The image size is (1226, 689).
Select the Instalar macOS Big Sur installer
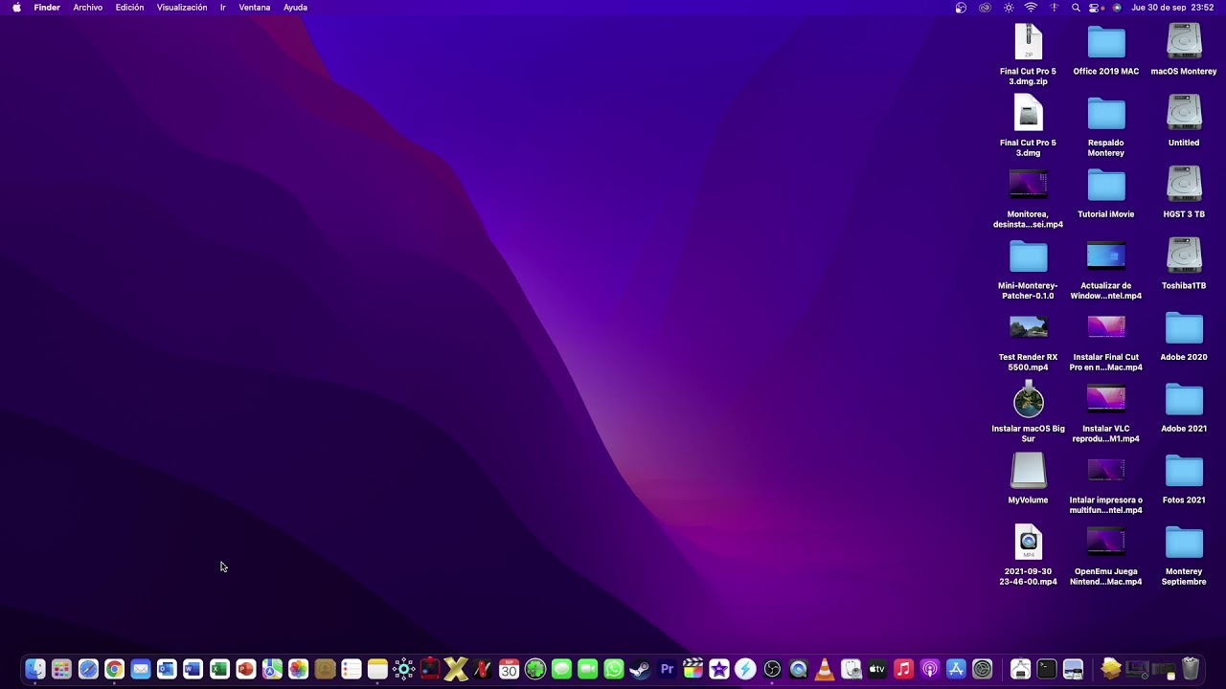[x=1028, y=411]
